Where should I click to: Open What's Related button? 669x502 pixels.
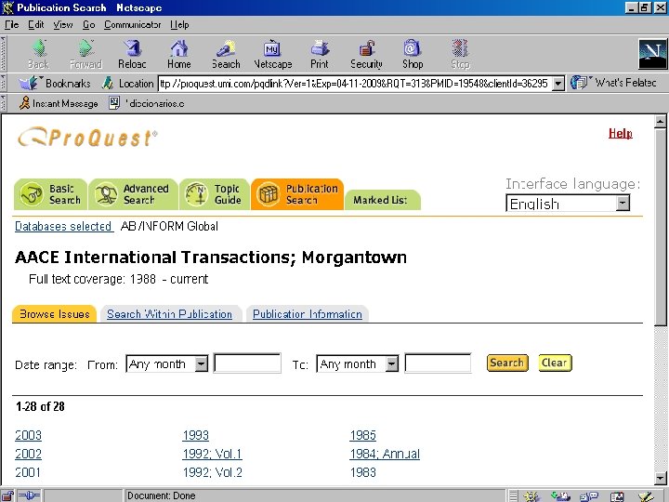tap(613, 83)
